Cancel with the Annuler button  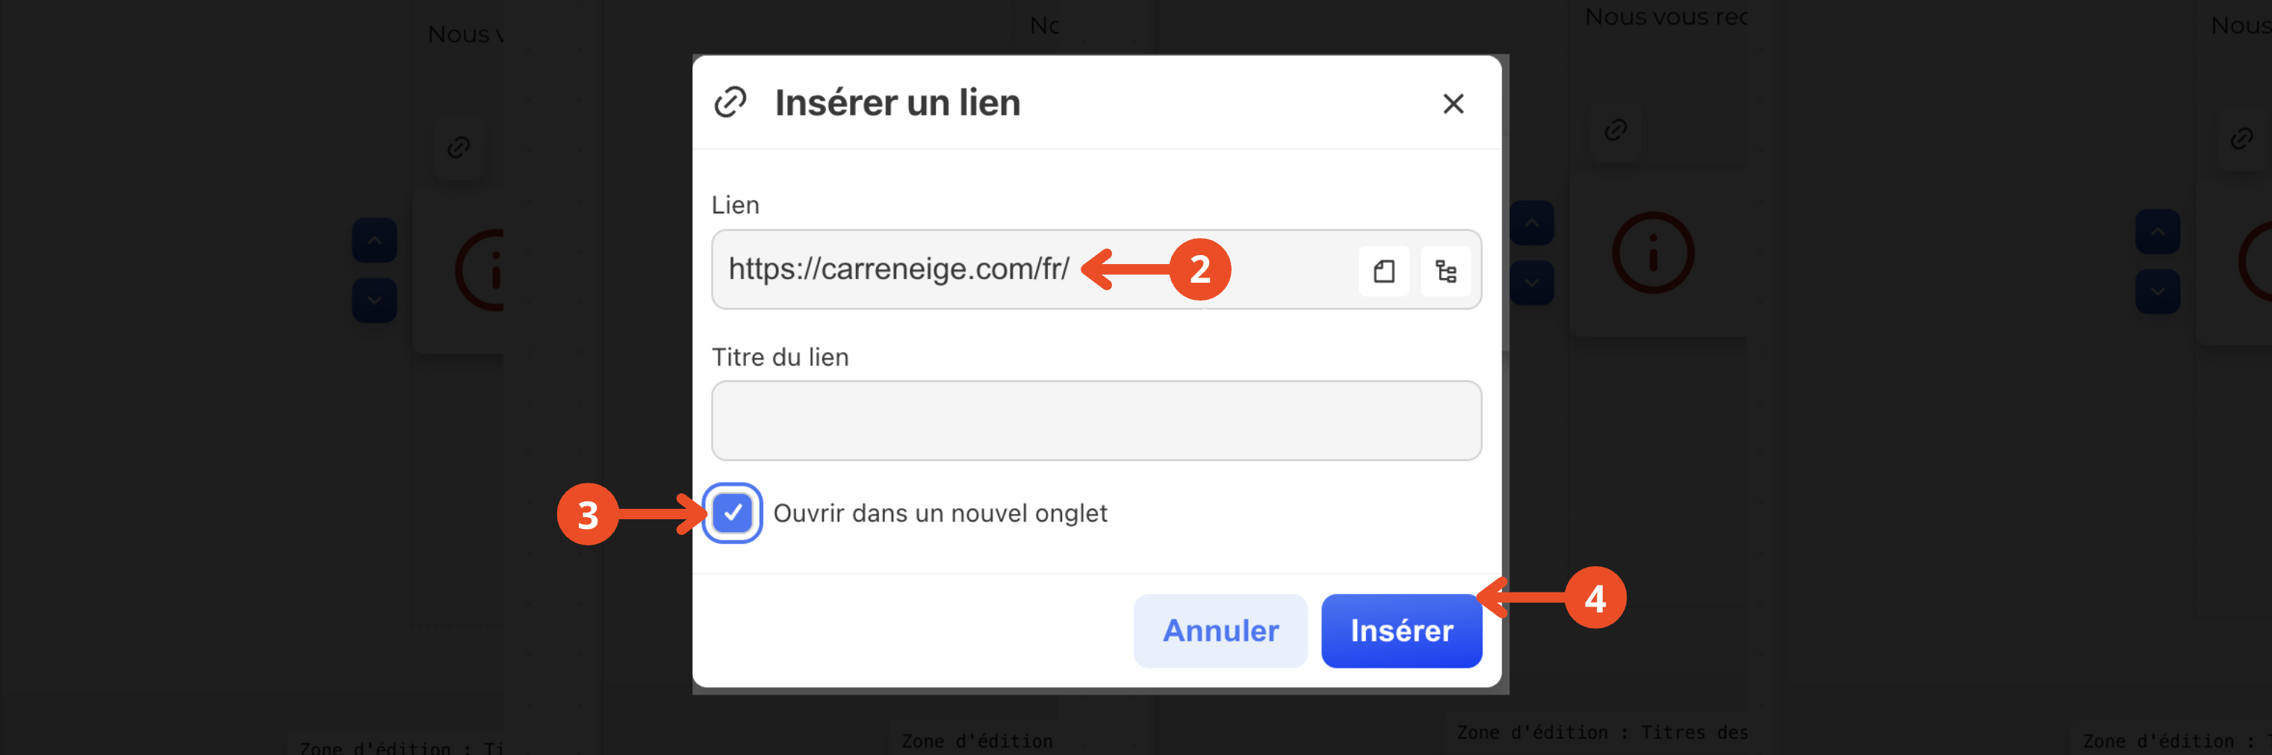[x=1220, y=630]
